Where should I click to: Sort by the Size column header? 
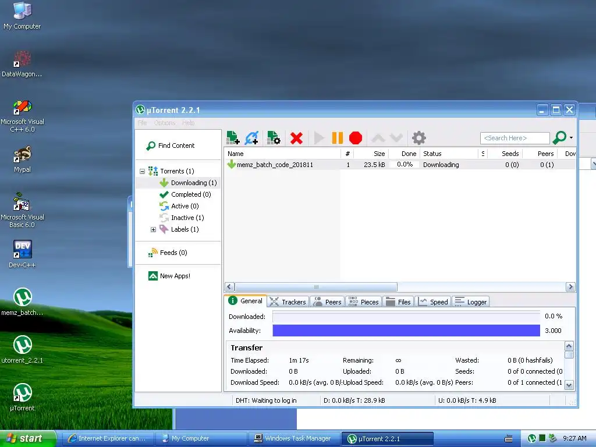coord(371,154)
